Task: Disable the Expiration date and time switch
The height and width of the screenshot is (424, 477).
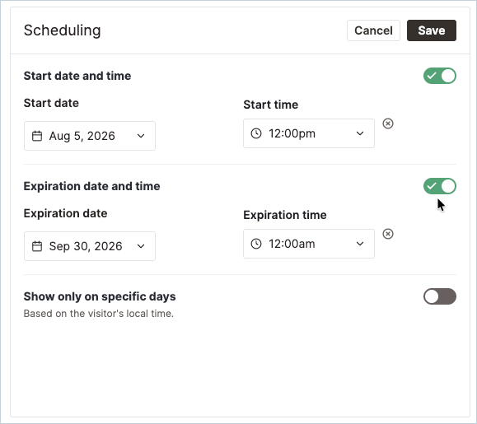Action: [x=440, y=186]
